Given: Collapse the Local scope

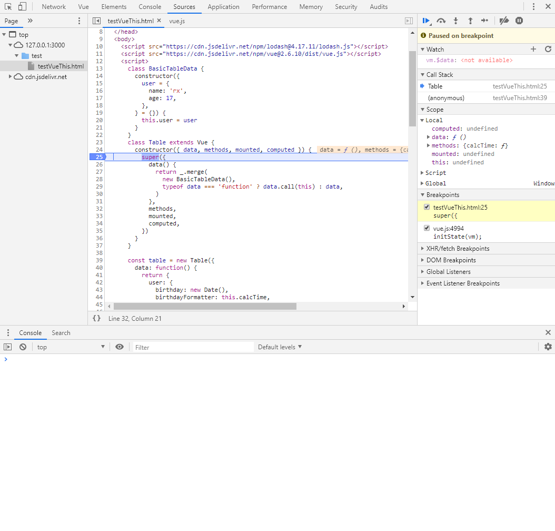Looking at the screenshot, I should click(422, 120).
